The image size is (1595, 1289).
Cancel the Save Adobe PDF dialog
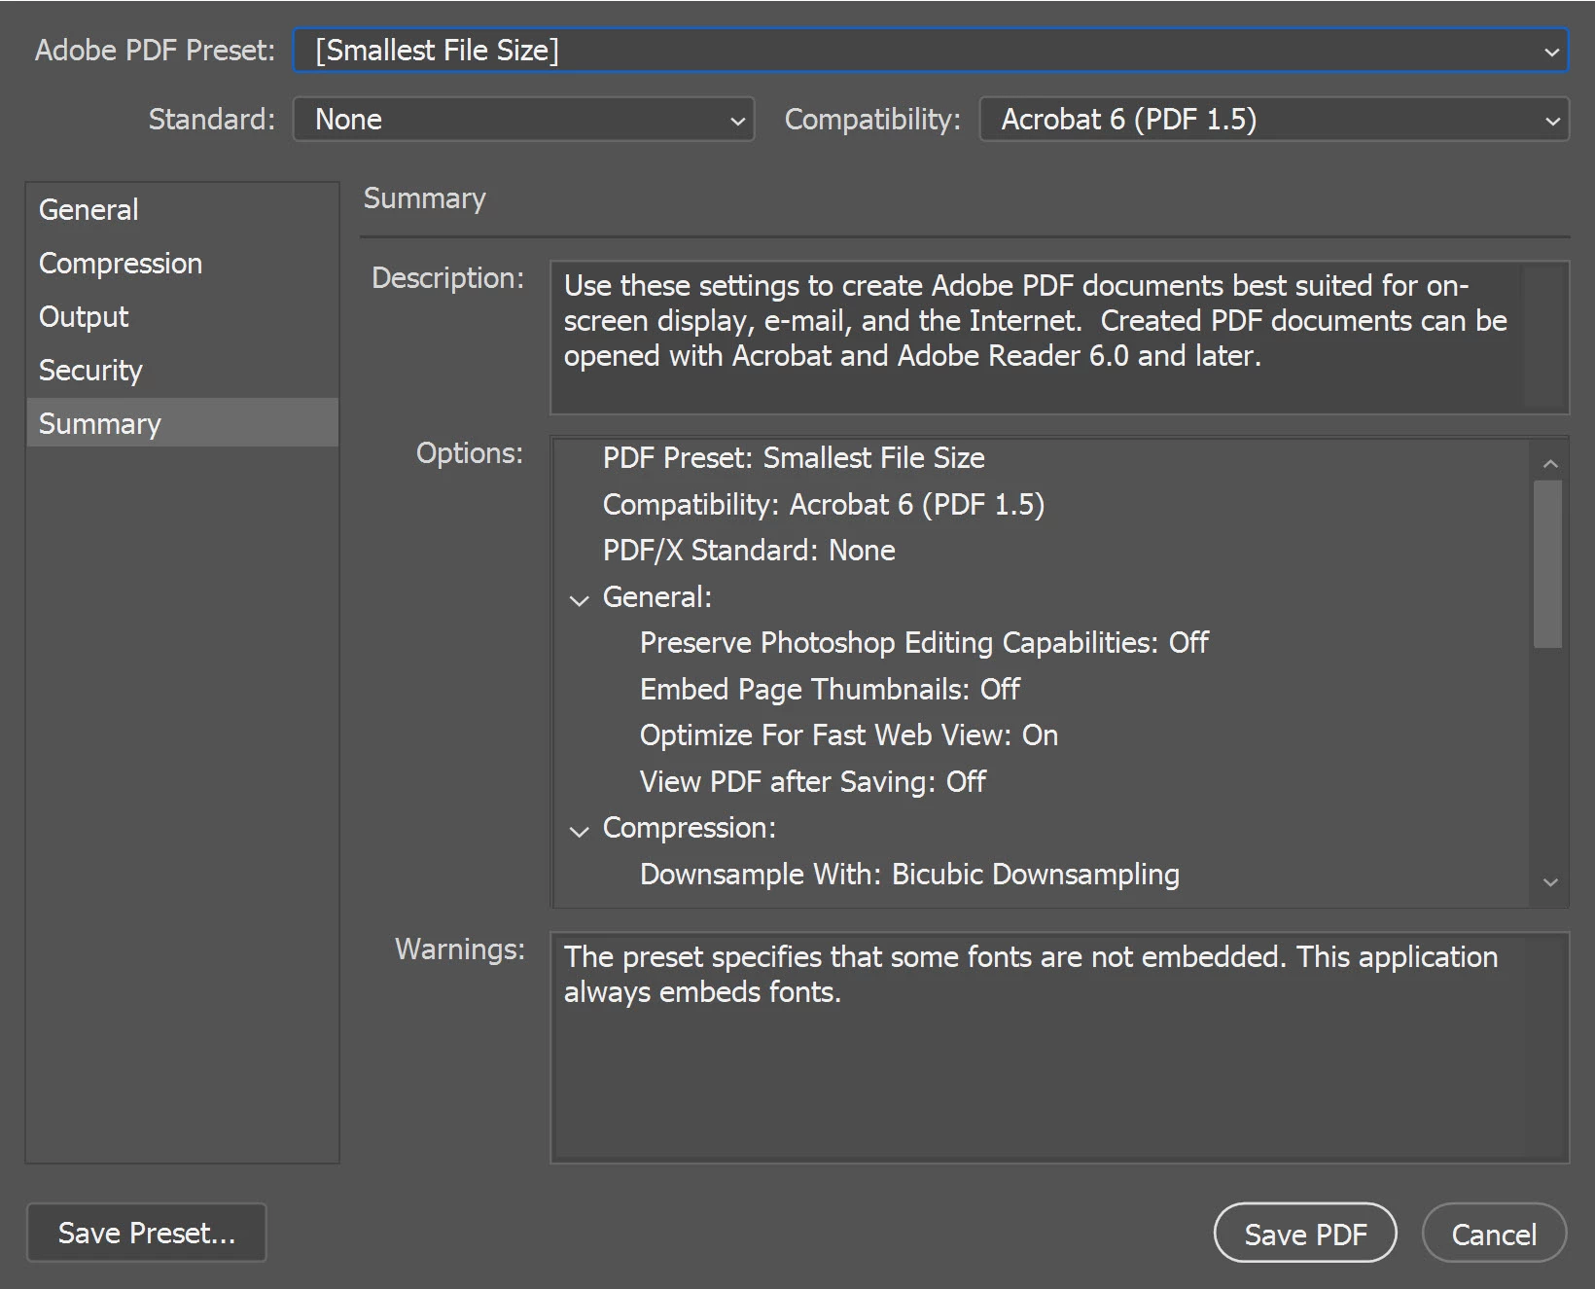1494,1234
